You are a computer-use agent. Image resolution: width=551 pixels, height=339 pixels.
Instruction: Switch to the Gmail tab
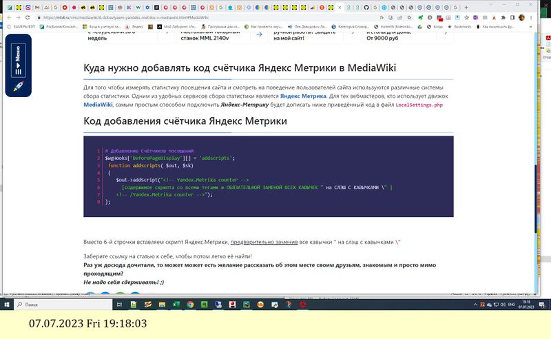click(x=37, y=7)
